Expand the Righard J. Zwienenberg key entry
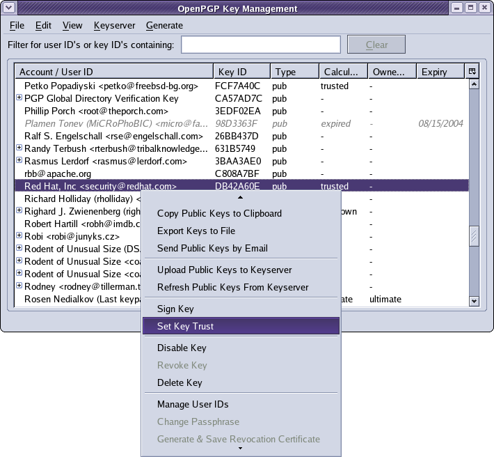This screenshot has height=457, width=494. tap(19, 210)
